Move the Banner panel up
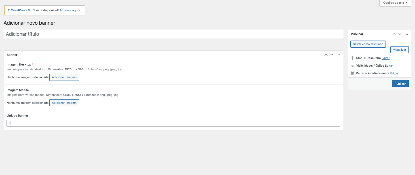Viewport: 415px width, 175px height. (326, 55)
